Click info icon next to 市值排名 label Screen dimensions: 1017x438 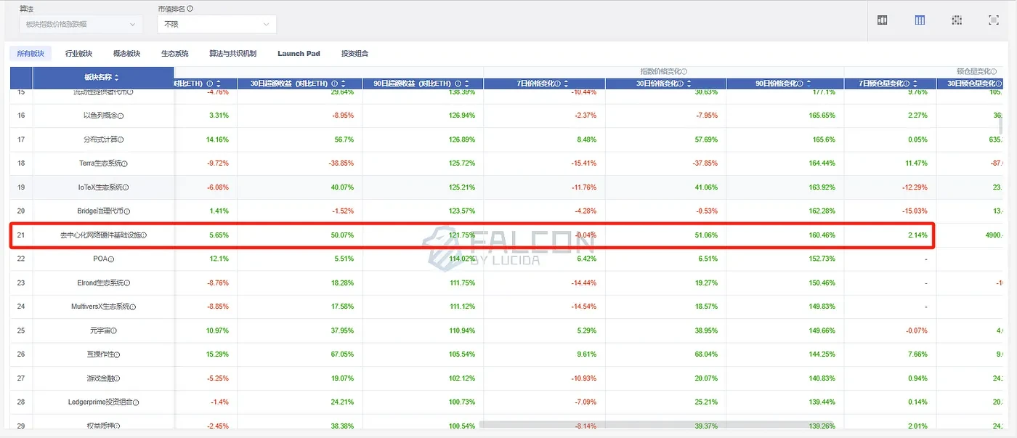pyautogui.click(x=190, y=9)
